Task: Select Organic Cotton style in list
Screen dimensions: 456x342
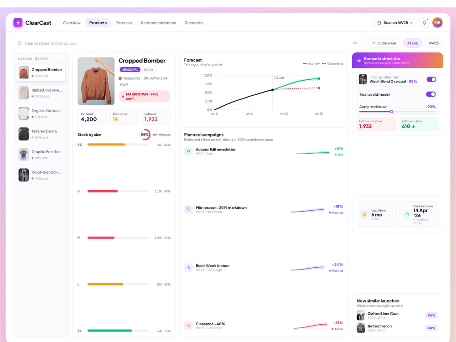Action: (41, 114)
